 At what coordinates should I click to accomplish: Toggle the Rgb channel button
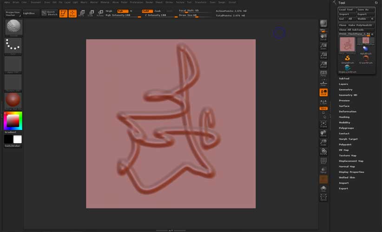pos(122,11)
